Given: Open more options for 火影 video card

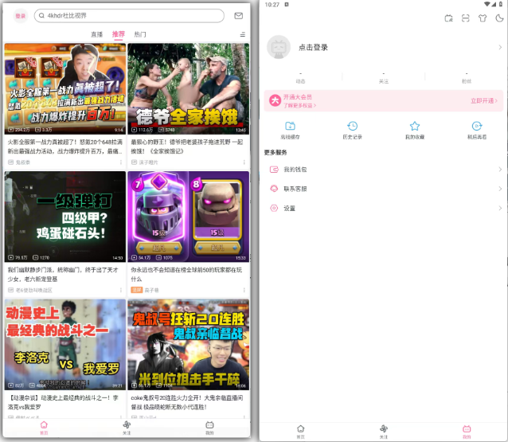Looking at the screenshot, I should coord(121,162).
